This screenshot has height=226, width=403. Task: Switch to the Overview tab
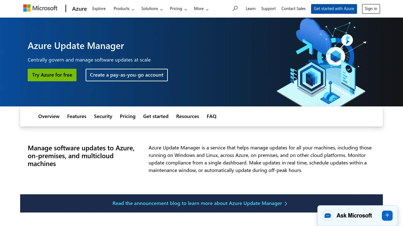pyautogui.click(x=49, y=116)
